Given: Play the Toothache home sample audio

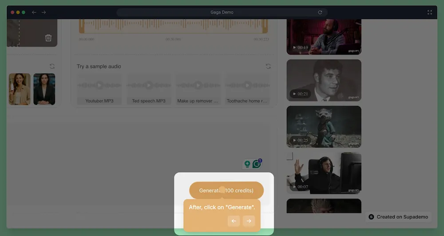Looking at the screenshot, I should [x=247, y=85].
